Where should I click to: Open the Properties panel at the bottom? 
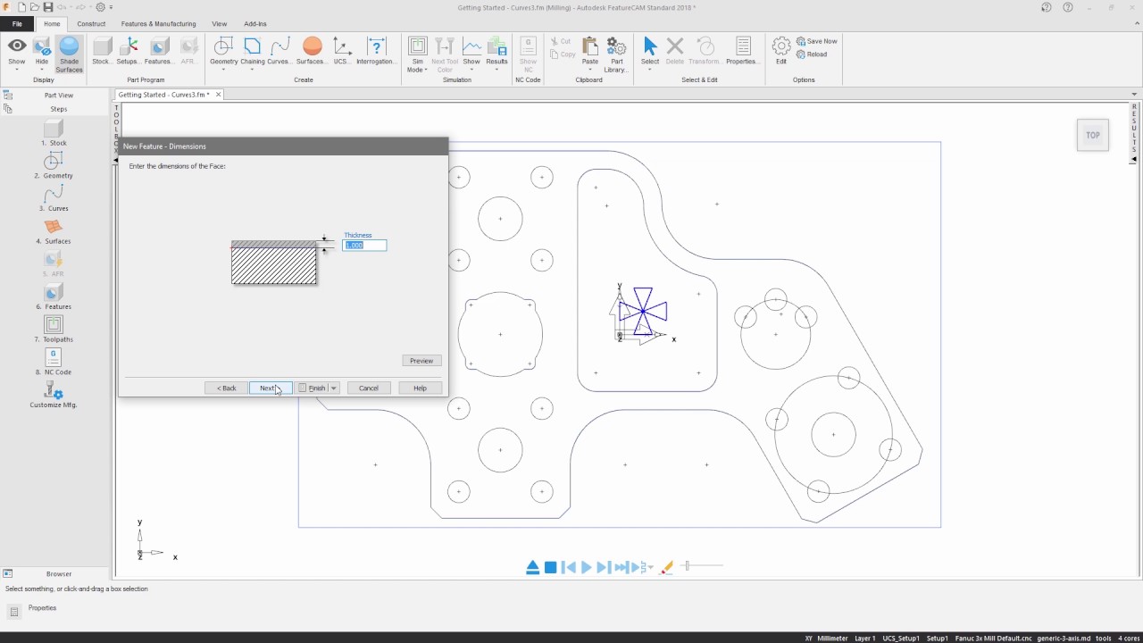[42, 608]
